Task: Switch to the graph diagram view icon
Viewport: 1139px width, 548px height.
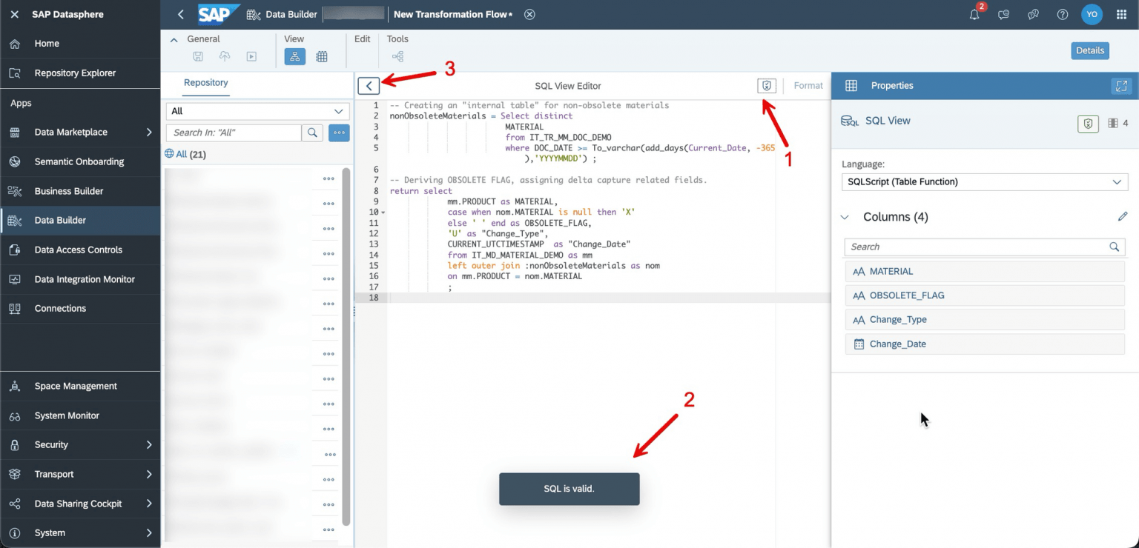Action: (x=295, y=56)
